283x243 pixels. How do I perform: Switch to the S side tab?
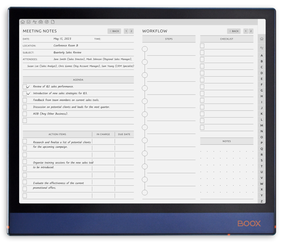click(x=262, y=160)
